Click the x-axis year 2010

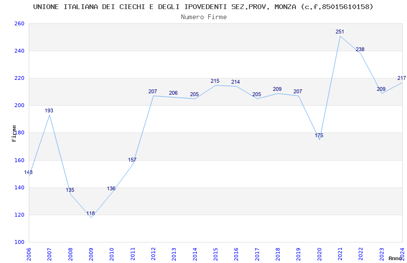(112, 254)
